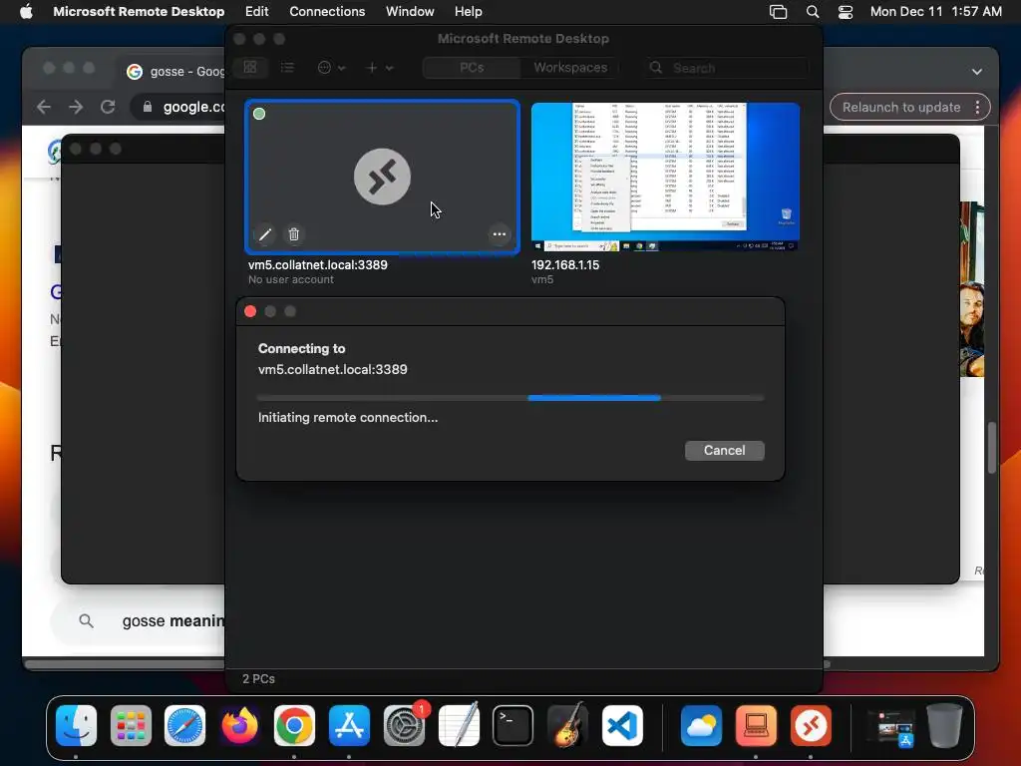Open the Edit menu
1021x766 pixels.
256,12
